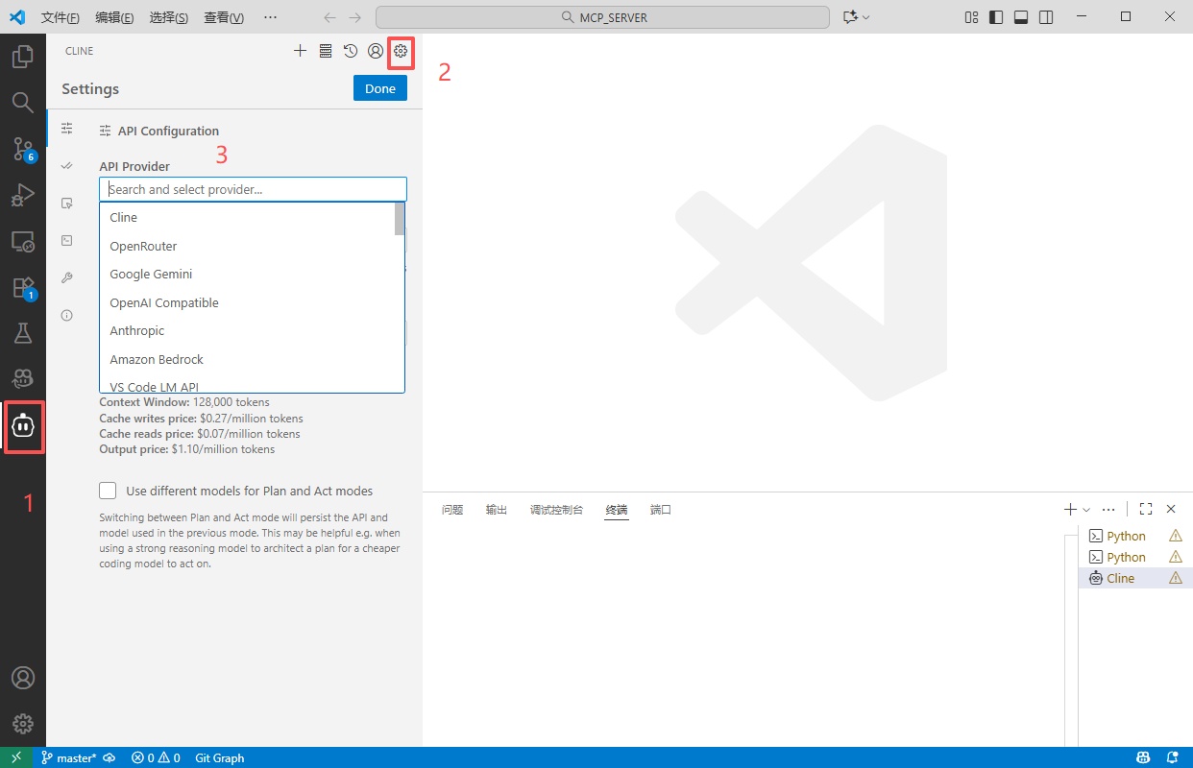Choose VS Code LM API provider
This screenshot has height=768, width=1193.
[252, 386]
